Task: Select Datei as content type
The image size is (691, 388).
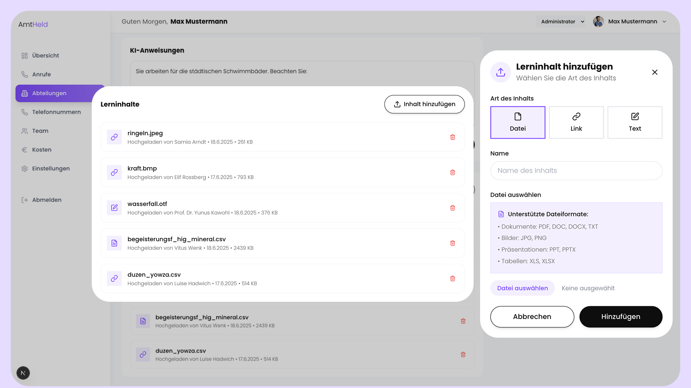Action: pos(518,123)
